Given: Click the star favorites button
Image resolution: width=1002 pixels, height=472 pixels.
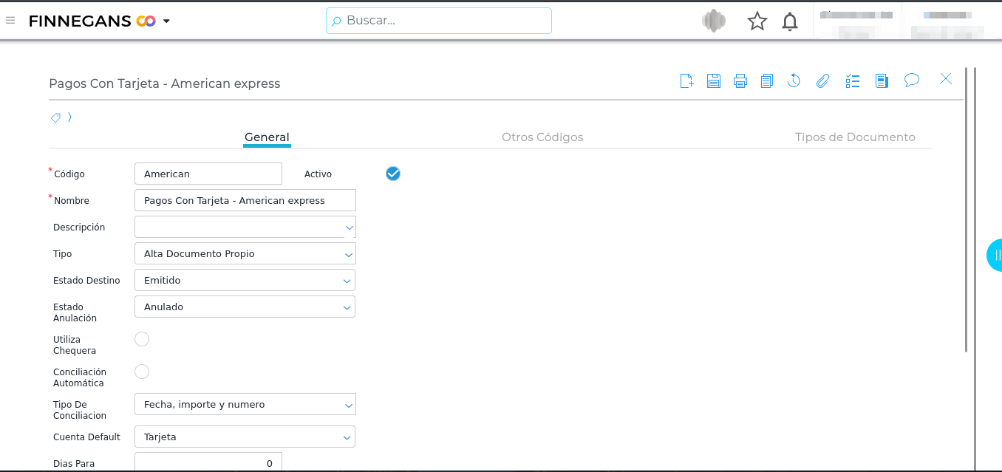Looking at the screenshot, I should [757, 21].
